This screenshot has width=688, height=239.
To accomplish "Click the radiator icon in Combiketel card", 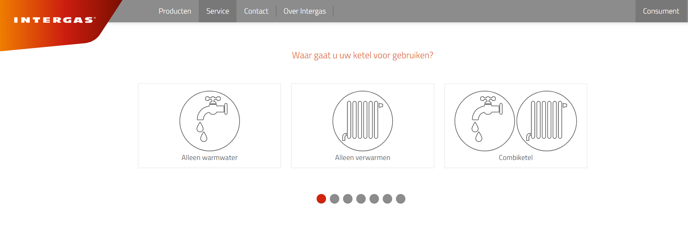I will point(547,121).
